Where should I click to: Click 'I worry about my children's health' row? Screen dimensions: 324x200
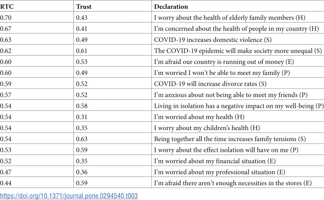162,128
